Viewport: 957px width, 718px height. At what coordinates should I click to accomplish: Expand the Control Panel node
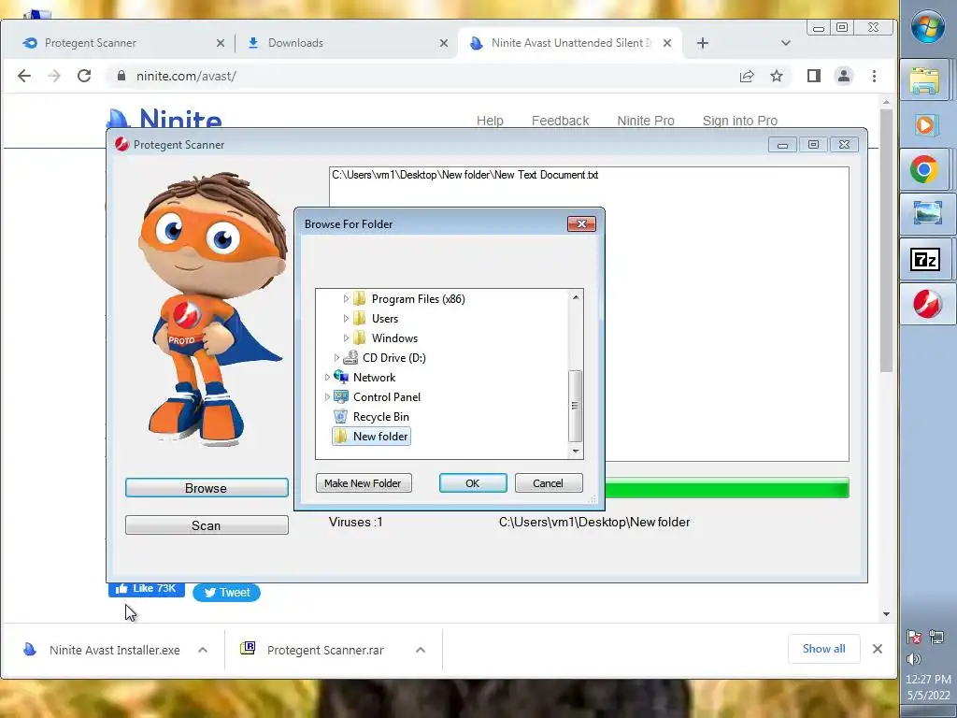pos(327,396)
